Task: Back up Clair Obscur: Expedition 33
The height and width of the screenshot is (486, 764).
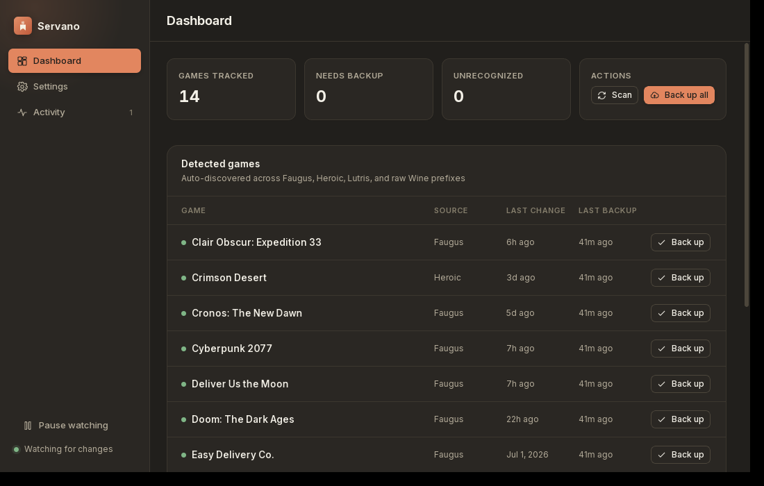Action: [x=680, y=242]
